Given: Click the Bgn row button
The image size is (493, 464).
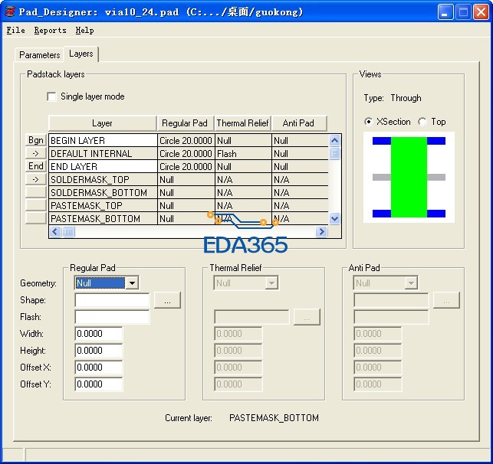Looking at the screenshot, I should pyautogui.click(x=36, y=140).
